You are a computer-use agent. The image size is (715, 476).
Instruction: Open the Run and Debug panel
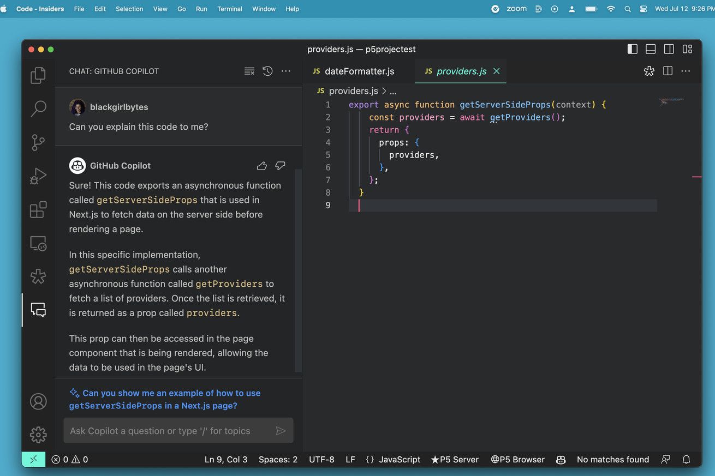[x=38, y=176]
